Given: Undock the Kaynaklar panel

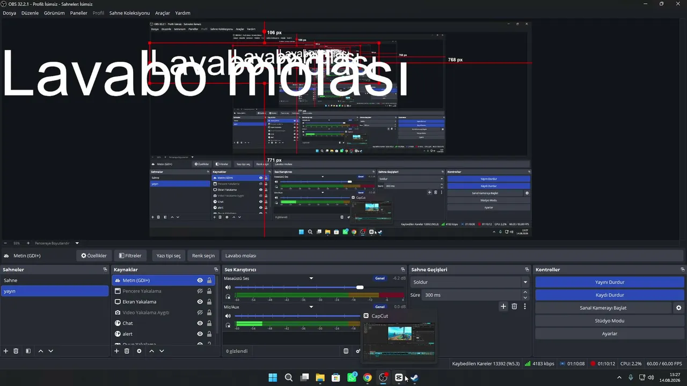Looking at the screenshot, I should pyautogui.click(x=216, y=270).
